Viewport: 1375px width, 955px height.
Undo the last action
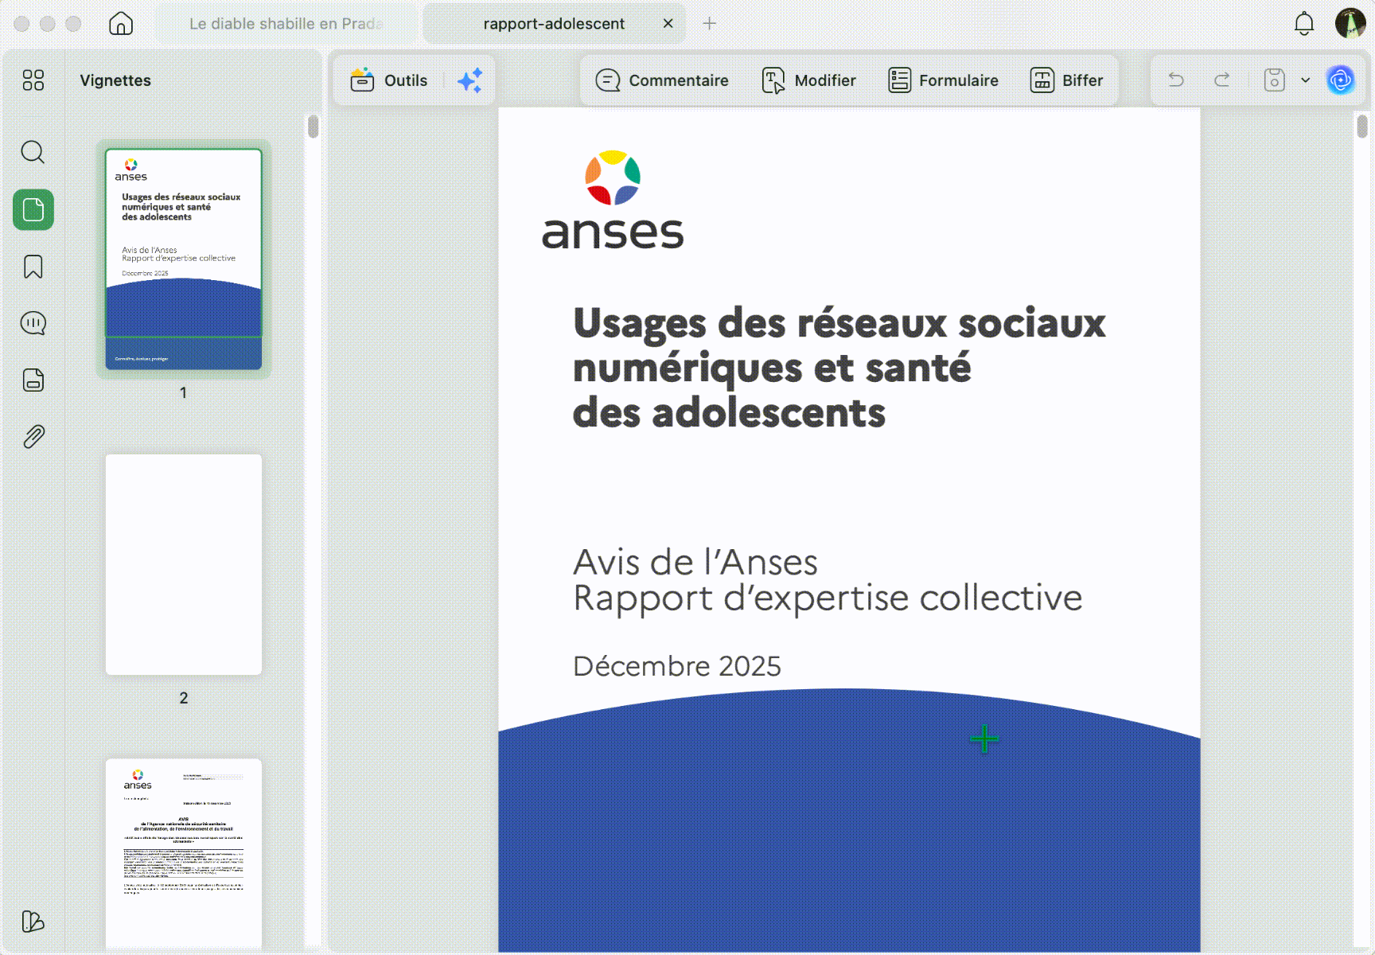coord(1176,80)
